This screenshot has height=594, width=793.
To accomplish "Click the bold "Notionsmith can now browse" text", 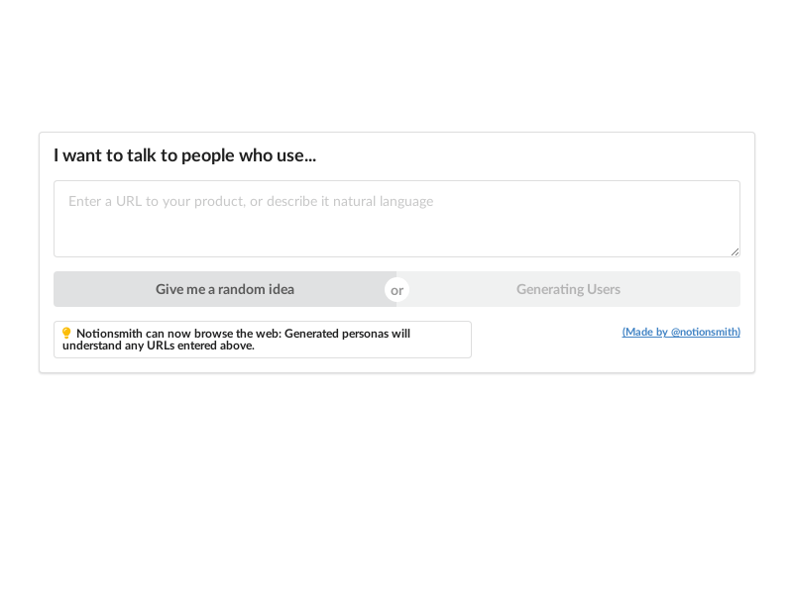I will pyautogui.click(x=178, y=334).
